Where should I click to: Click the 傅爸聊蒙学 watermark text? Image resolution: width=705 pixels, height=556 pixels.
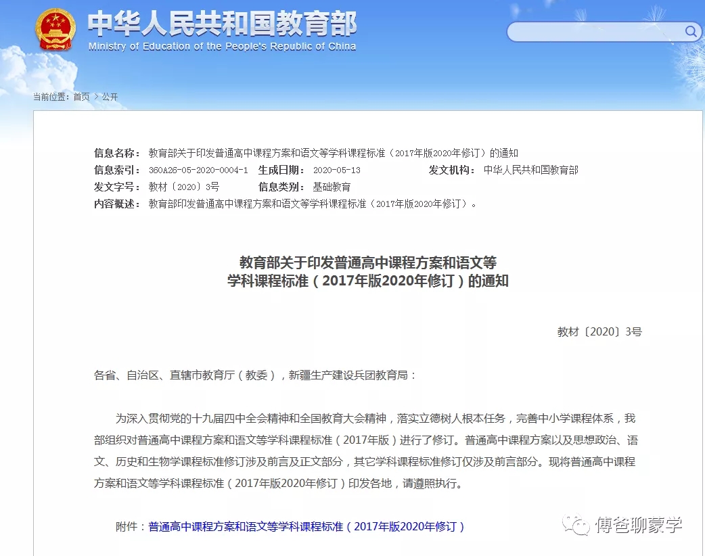coord(639,525)
